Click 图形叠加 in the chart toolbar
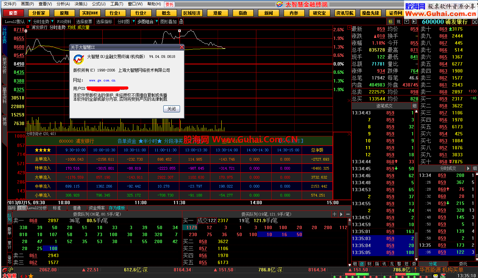The height and width of the screenshot is (278, 478). (168, 22)
